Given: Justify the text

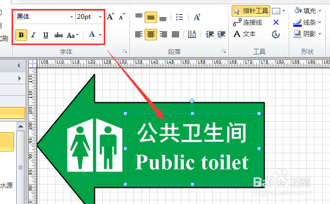Looking at the screenshot, I should [x=175, y=34].
